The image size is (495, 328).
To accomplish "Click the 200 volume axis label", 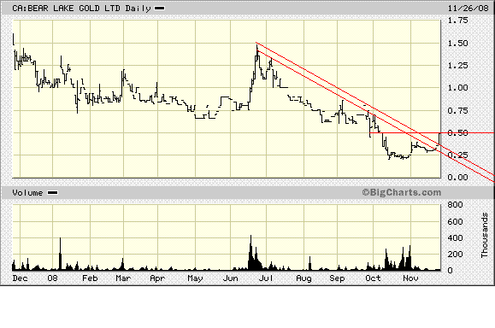I will [x=455, y=255].
